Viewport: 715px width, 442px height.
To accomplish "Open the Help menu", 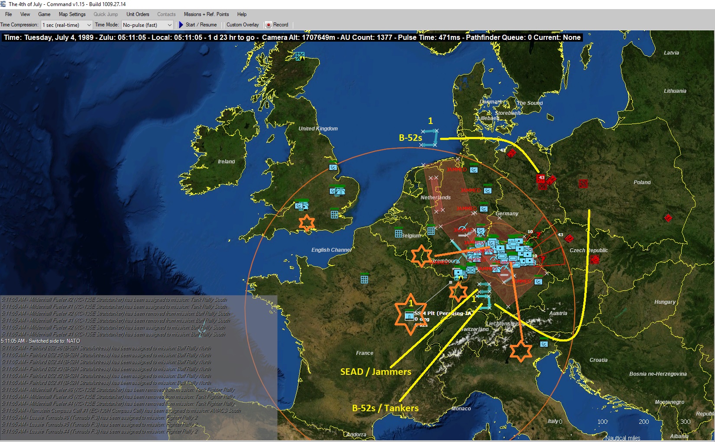I will (242, 14).
